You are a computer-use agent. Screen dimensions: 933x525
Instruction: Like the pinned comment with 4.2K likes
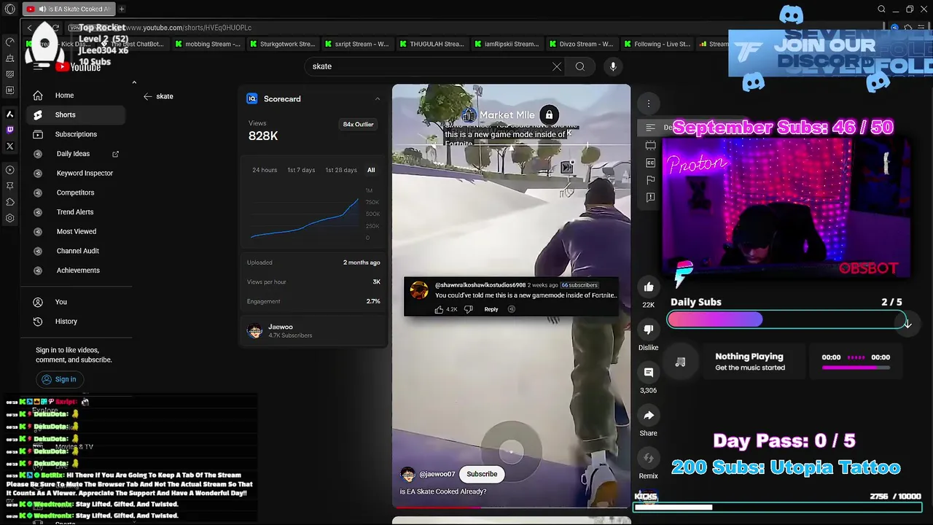click(439, 309)
